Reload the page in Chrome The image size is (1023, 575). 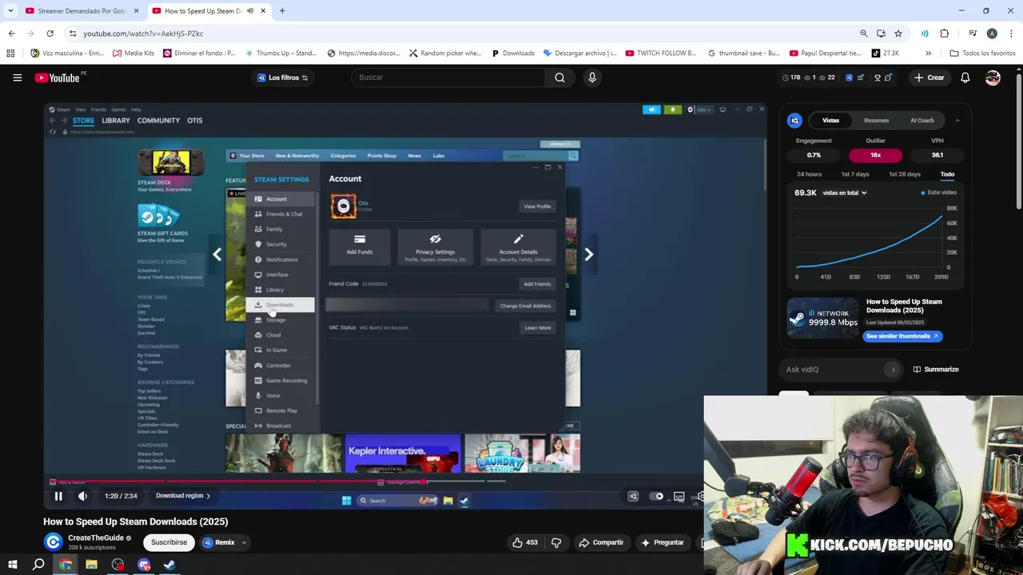coord(50,34)
